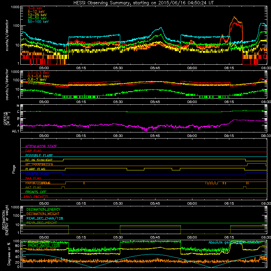Pick the 50-100 keV legend label
271x271 pixels.
point(38,22)
